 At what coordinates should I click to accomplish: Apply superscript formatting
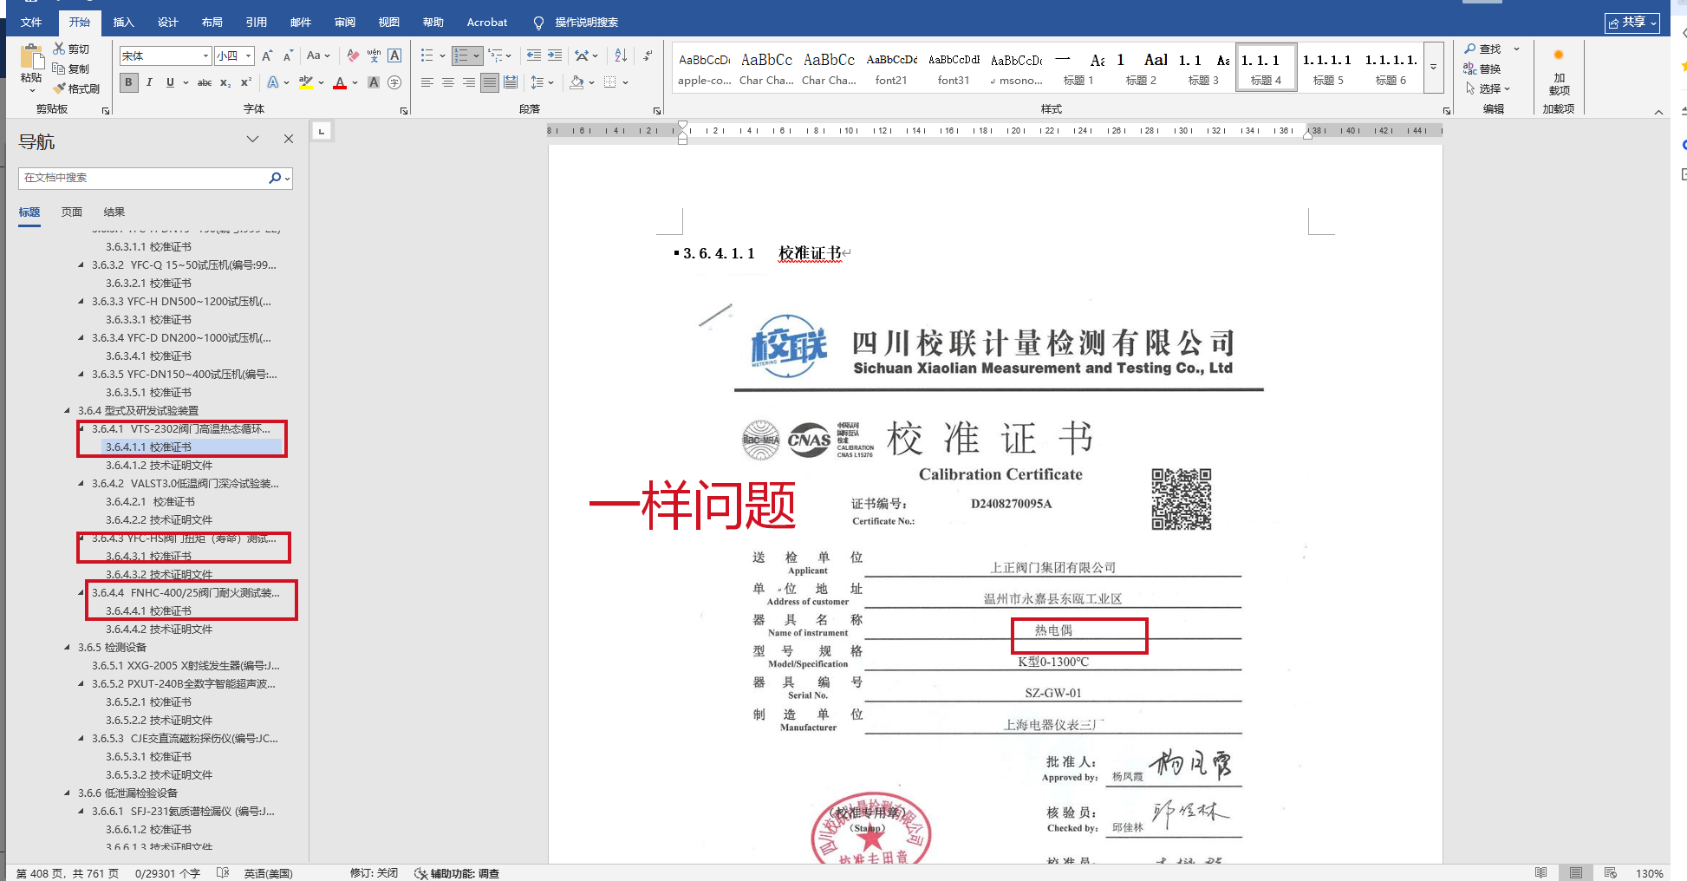[x=246, y=82]
